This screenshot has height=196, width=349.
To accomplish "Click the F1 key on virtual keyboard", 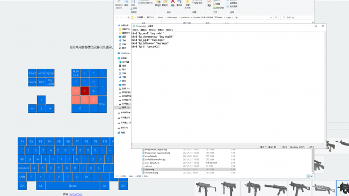I will pyautogui.click(x=22, y=141).
